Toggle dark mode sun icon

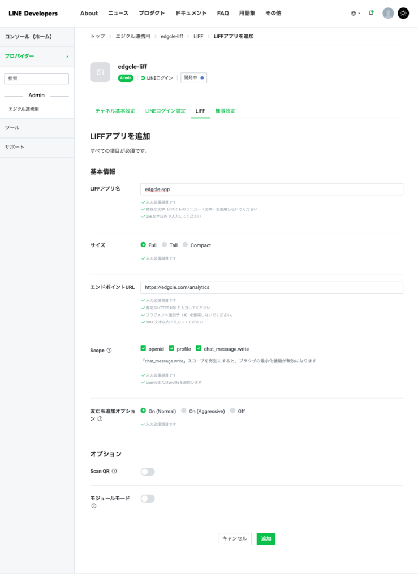403,14
